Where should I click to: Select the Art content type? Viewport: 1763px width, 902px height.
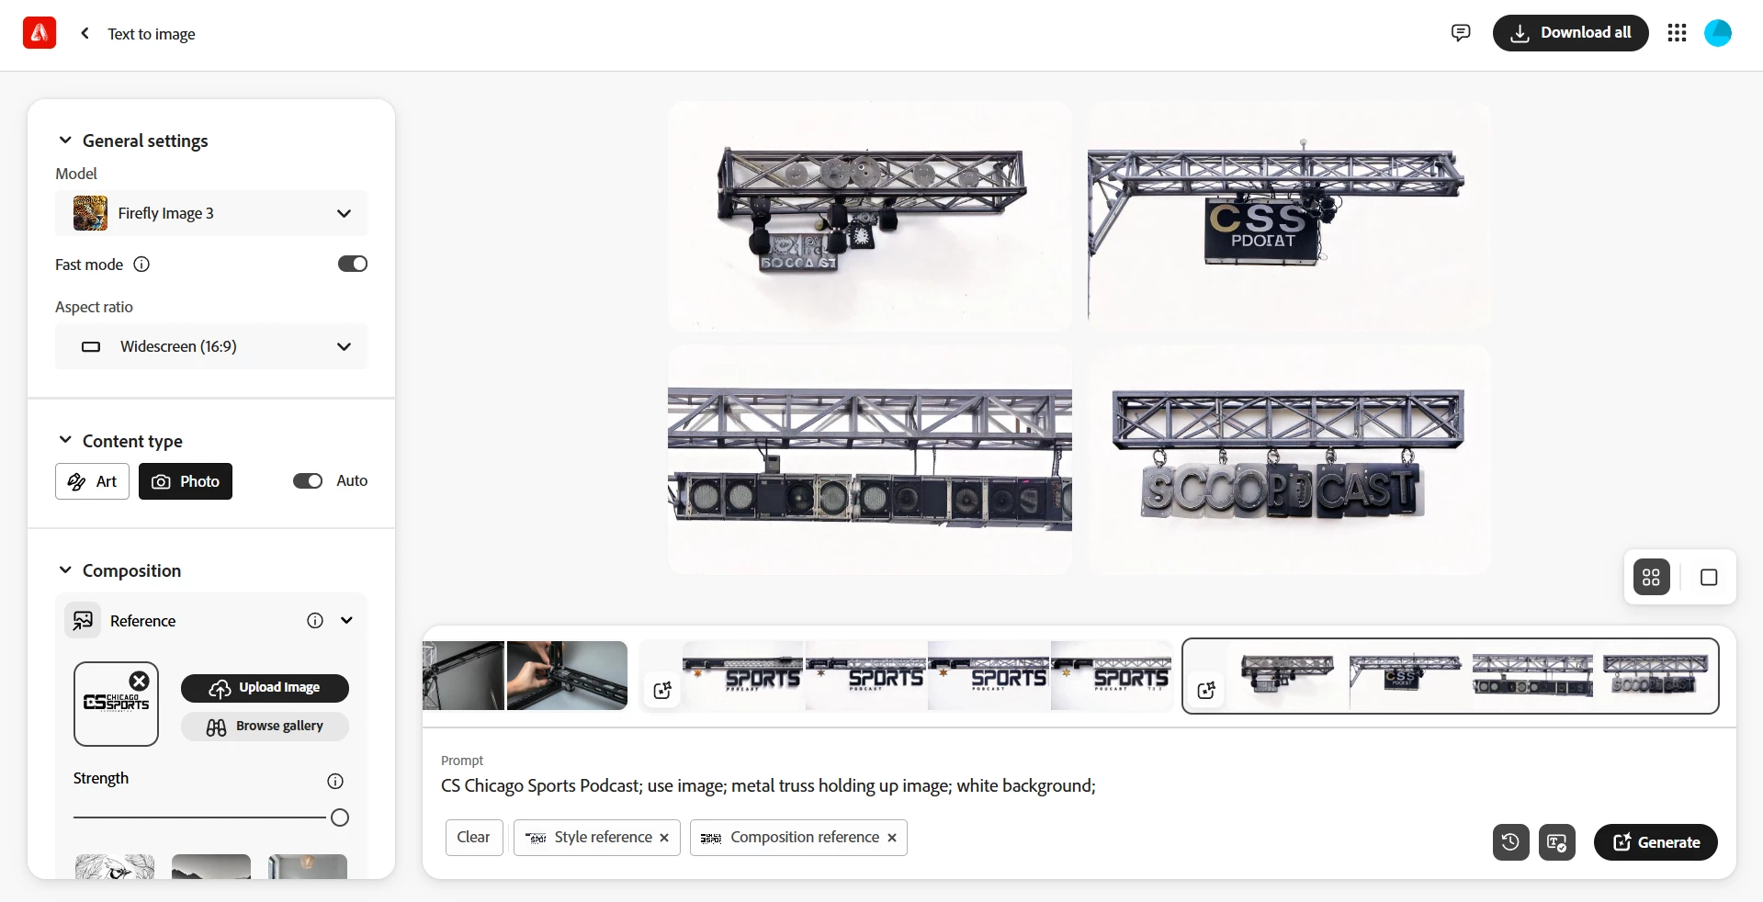[x=92, y=481]
